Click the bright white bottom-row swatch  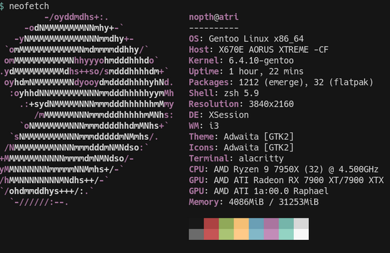coord(301,234)
